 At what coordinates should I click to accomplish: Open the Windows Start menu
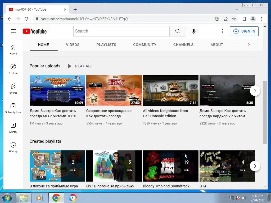tap(7, 198)
